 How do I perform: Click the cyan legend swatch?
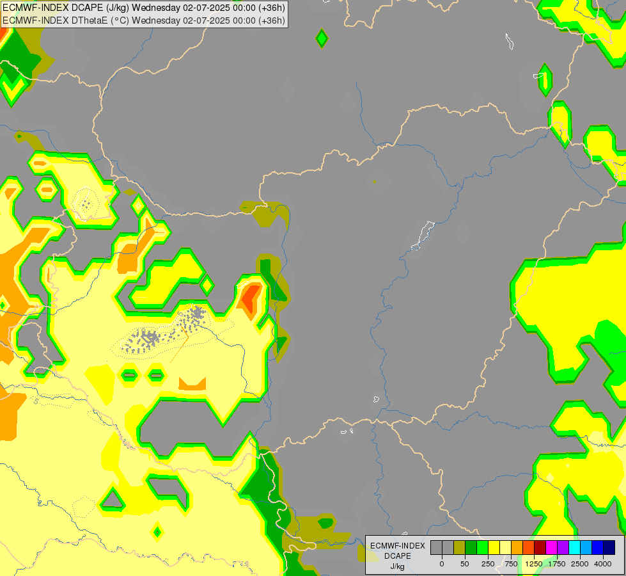click(574, 548)
